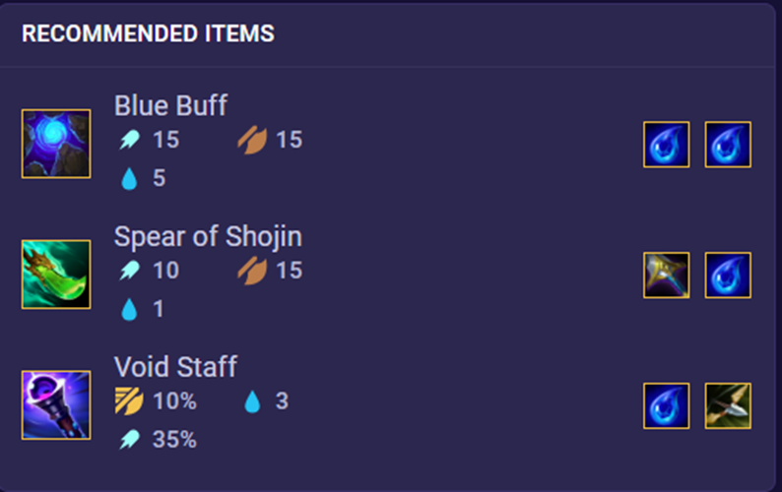782x492 pixels.
Task: Click the cyan stat icon next to Spear's 10
Action: click(129, 271)
